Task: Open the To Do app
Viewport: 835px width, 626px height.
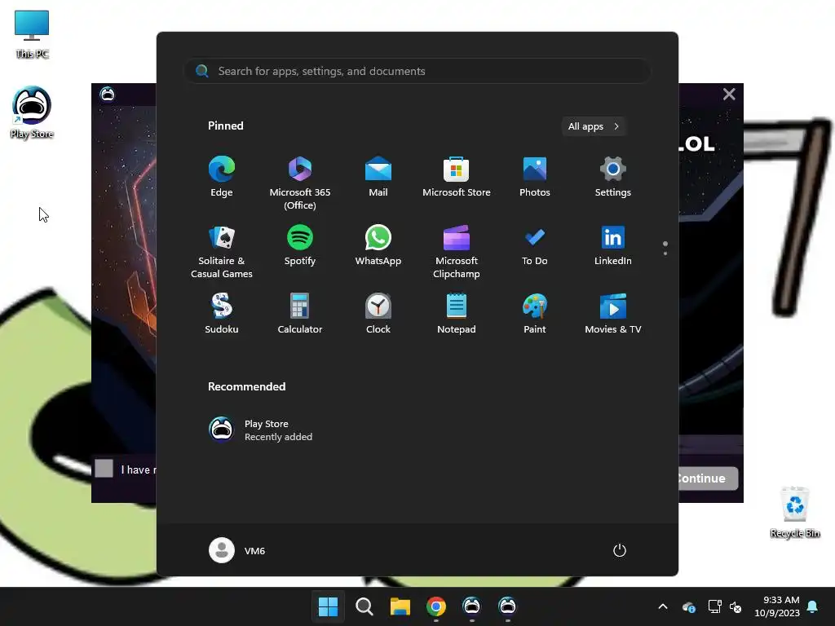Action: click(535, 245)
